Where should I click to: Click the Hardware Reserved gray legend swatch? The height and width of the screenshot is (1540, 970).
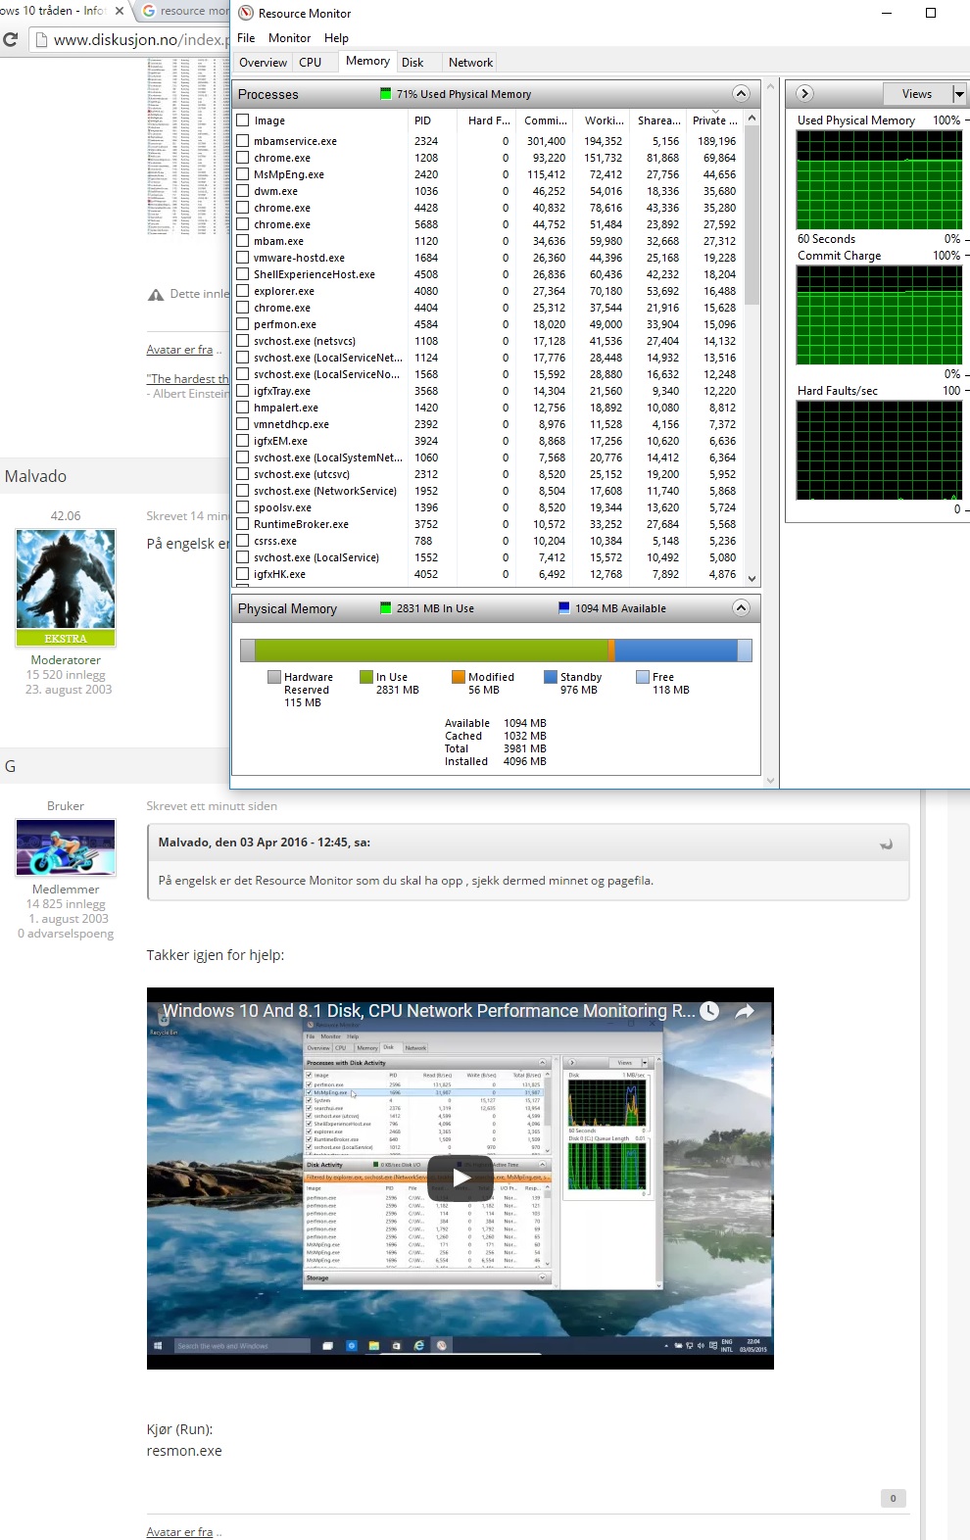tap(274, 677)
